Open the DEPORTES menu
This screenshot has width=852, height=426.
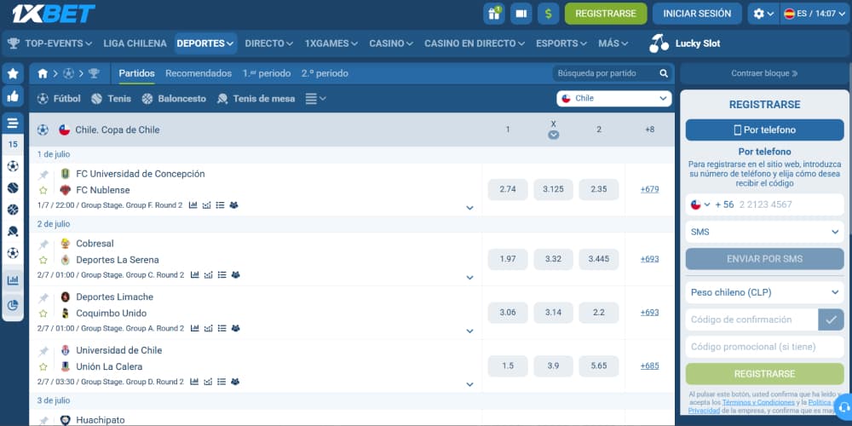point(205,43)
